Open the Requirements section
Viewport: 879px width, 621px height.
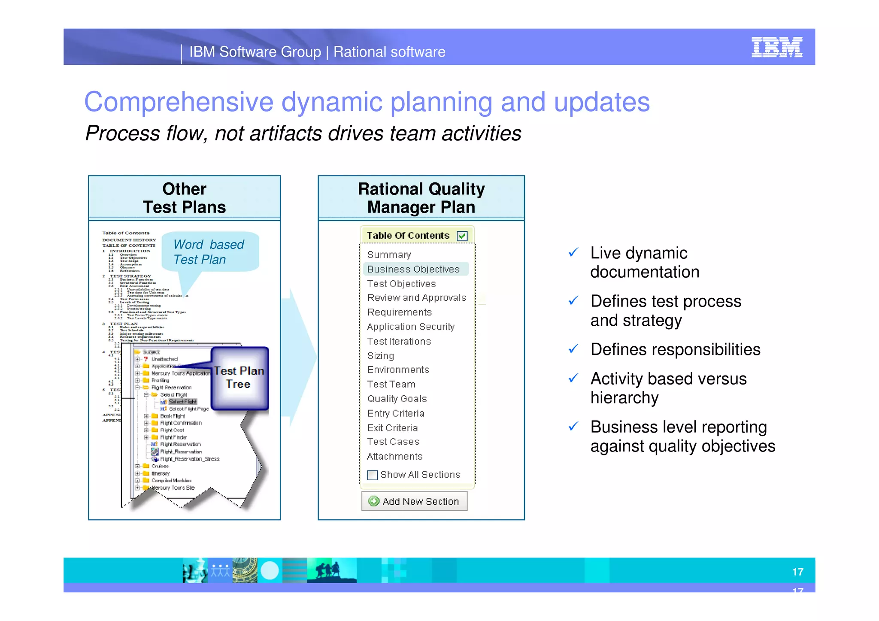[x=399, y=312]
